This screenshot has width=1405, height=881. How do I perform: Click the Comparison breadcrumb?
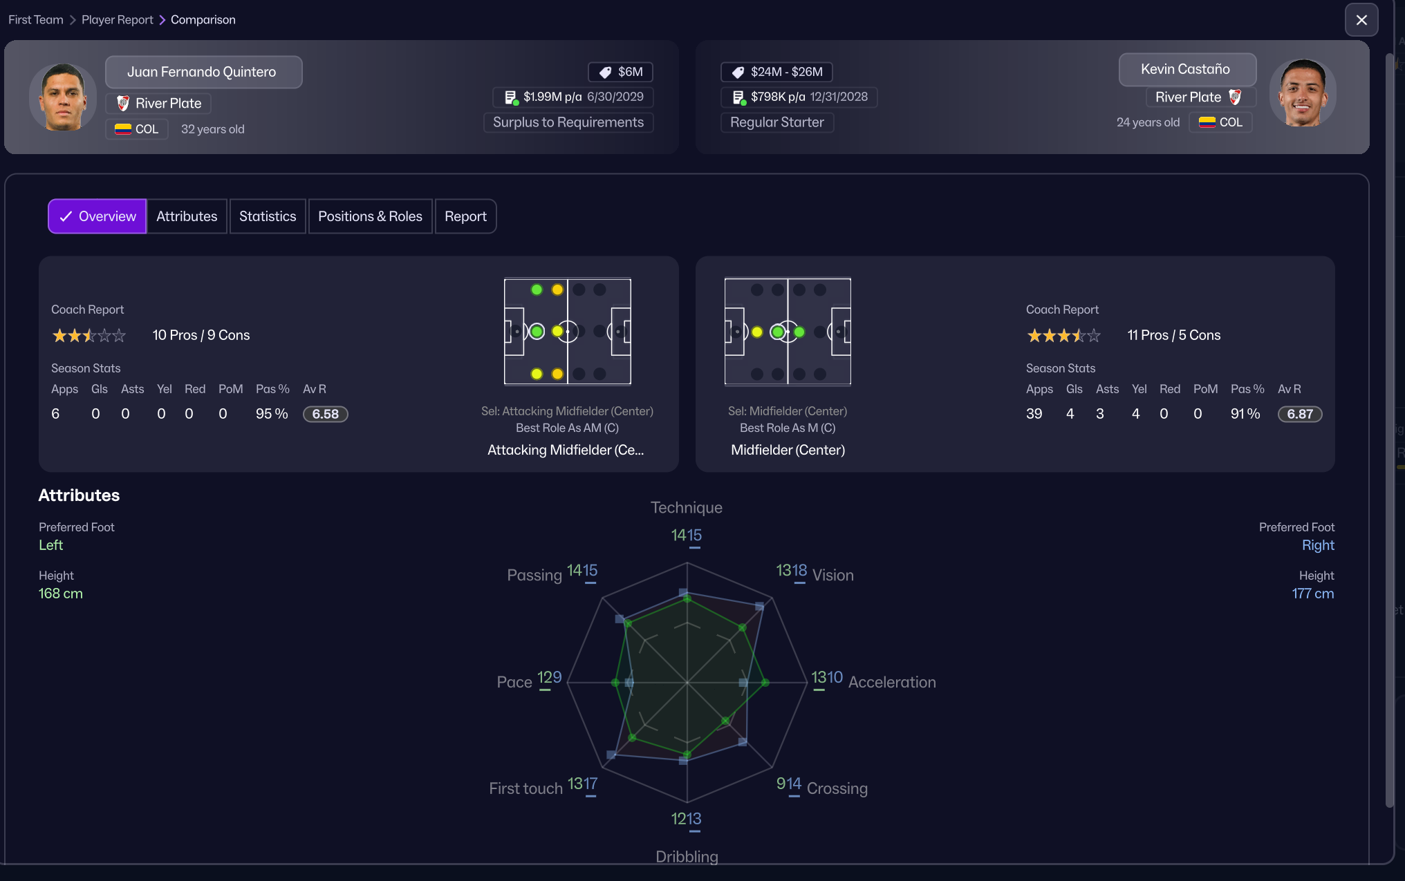[x=203, y=20]
